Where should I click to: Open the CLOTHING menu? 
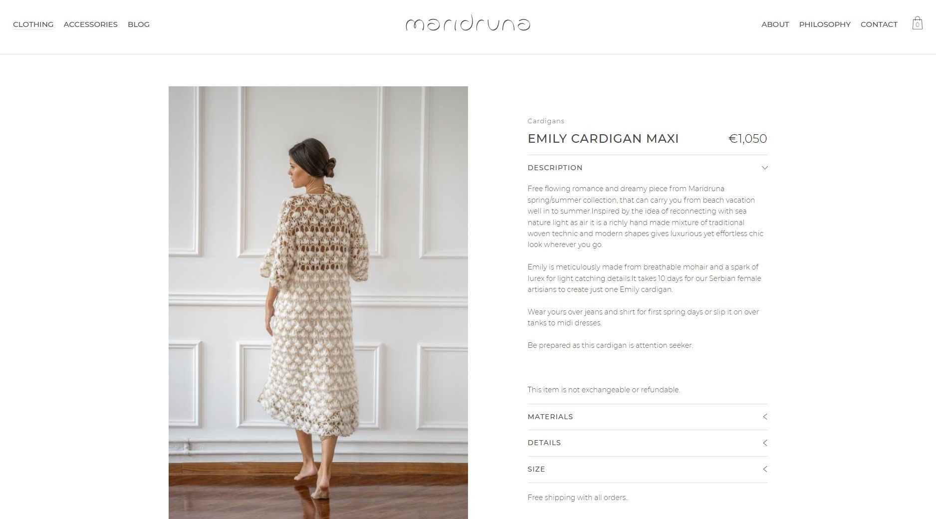click(33, 24)
